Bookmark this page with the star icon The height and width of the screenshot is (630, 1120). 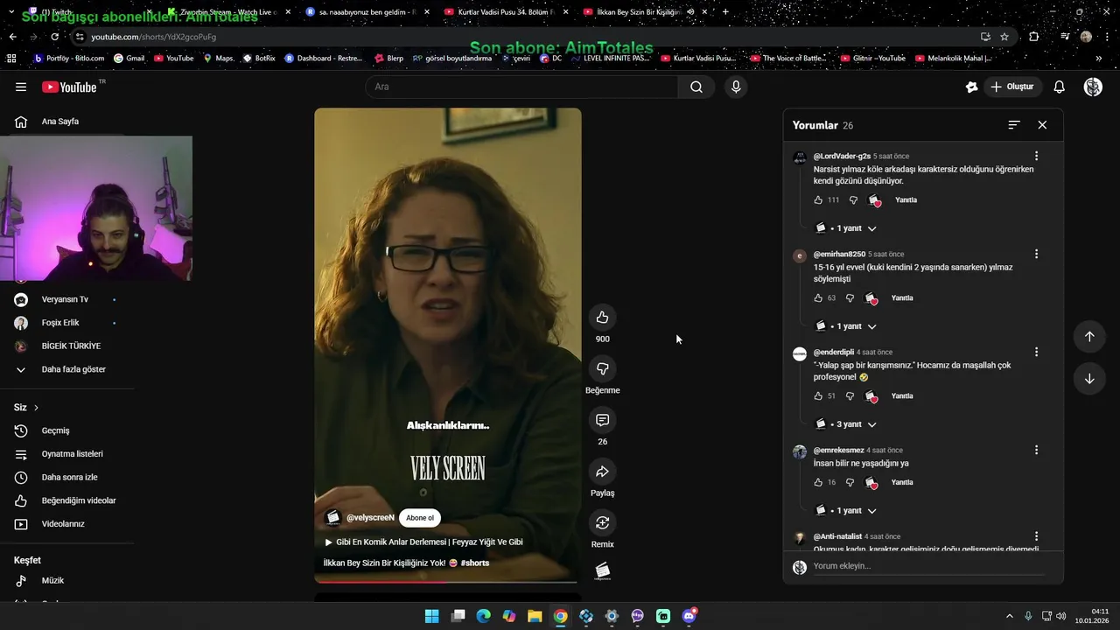click(1004, 37)
